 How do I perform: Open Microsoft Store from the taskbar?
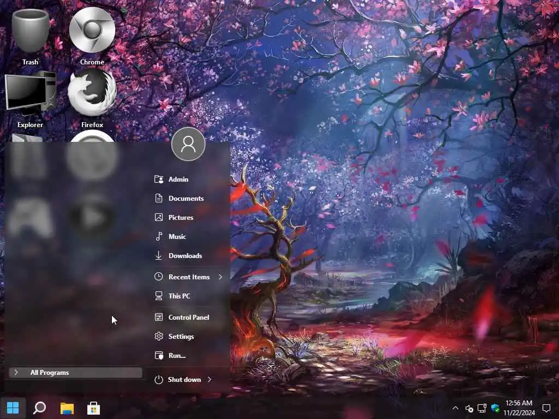(93, 408)
